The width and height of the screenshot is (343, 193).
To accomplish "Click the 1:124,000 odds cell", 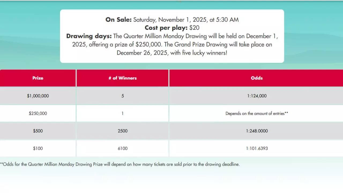I will pos(257,96).
